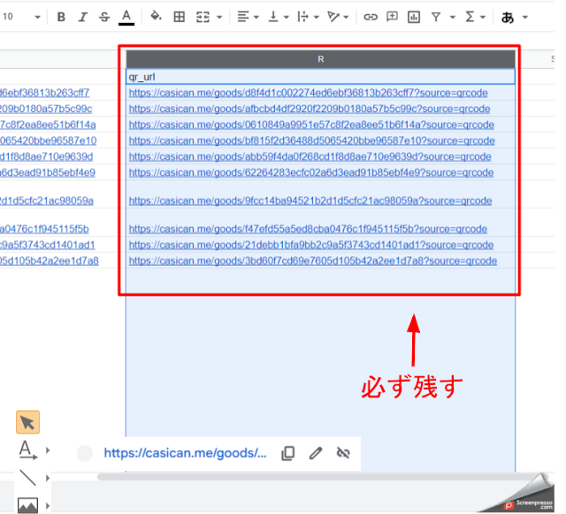Expand horizontal align dropdown arrow

tap(256, 17)
